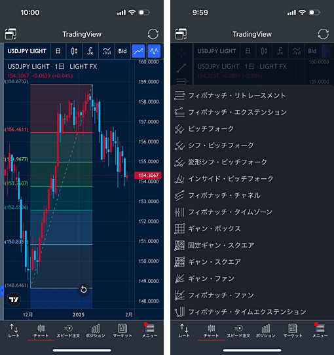The image size is (334, 355).
Task: Select フィボナッチ・チャネル tool
Action: pos(252,195)
